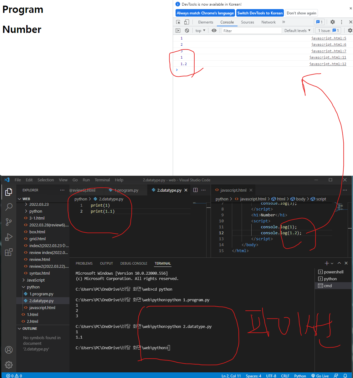This screenshot has width=353, height=378.
Task: Maximize the terminal panel size
Action: coord(339,263)
